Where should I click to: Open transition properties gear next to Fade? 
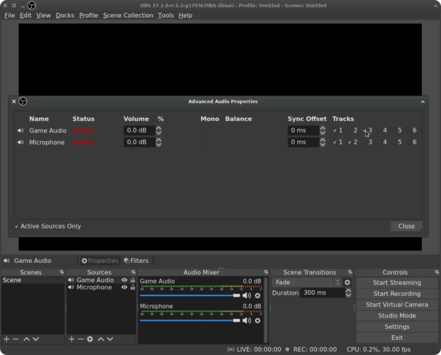coord(347,283)
